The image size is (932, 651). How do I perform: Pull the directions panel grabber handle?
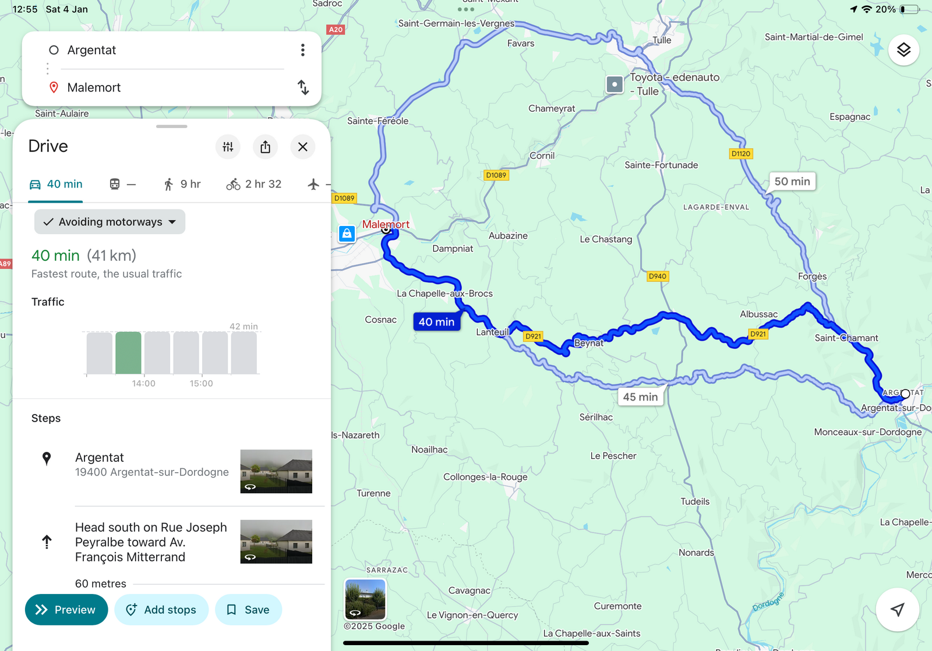[172, 126]
